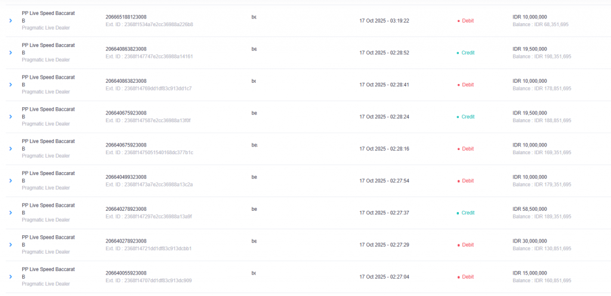This screenshot has height=296, width=611.
Task: Expand the transaction row at 02:27:54
Action: (10, 181)
